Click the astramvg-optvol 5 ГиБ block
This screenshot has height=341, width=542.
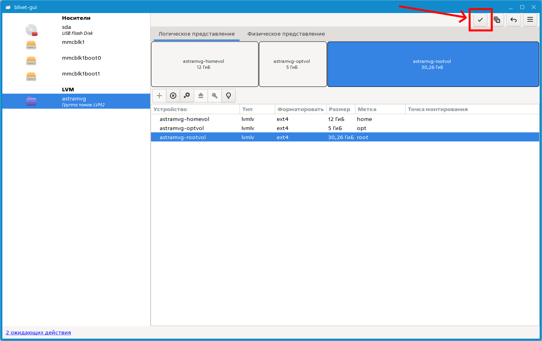pyautogui.click(x=293, y=64)
